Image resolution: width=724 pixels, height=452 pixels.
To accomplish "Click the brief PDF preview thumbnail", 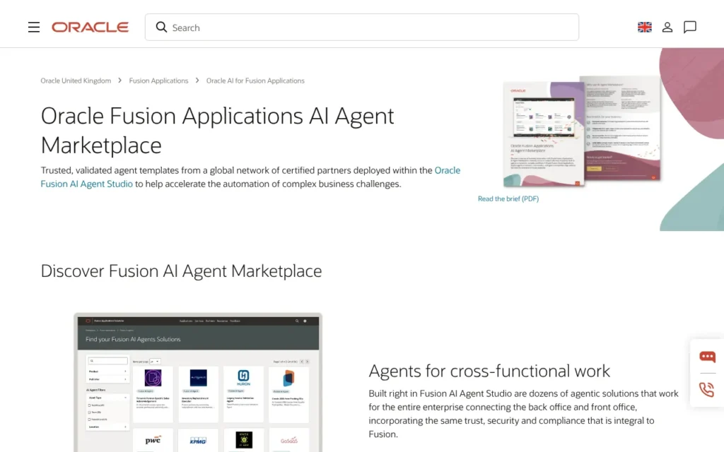I will pyautogui.click(x=582, y=131).
